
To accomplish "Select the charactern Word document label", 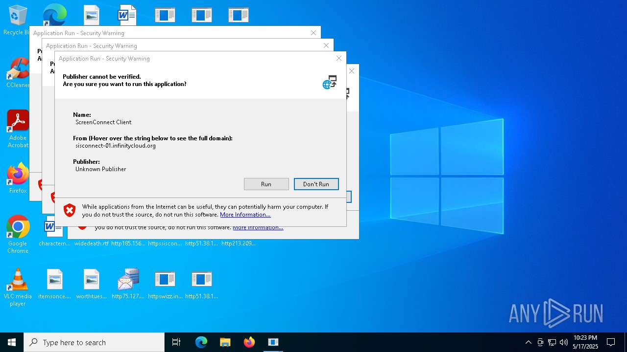I will (x=55, y=243).
